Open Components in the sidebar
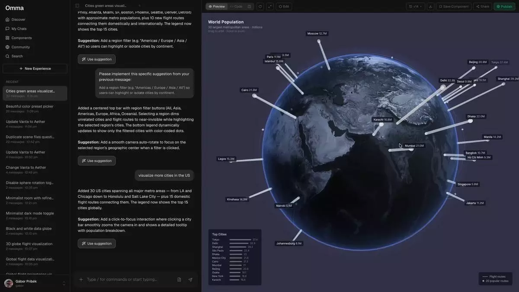The width and height of the screenshot is (519, 292). coord(21,38)
